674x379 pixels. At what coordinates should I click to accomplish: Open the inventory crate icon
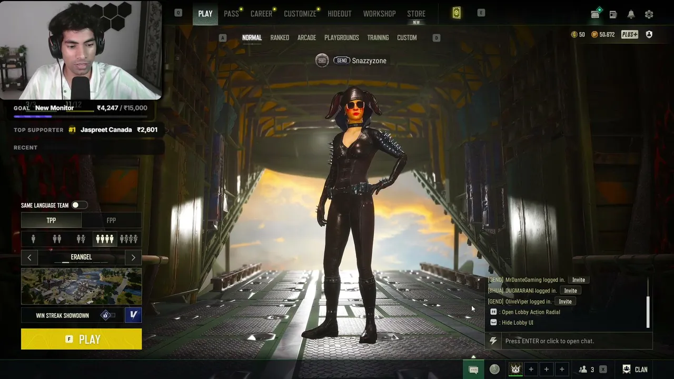click(x=595, y=14)
